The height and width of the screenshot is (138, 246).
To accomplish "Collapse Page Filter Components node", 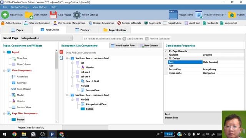I will (x=4, y=113).
